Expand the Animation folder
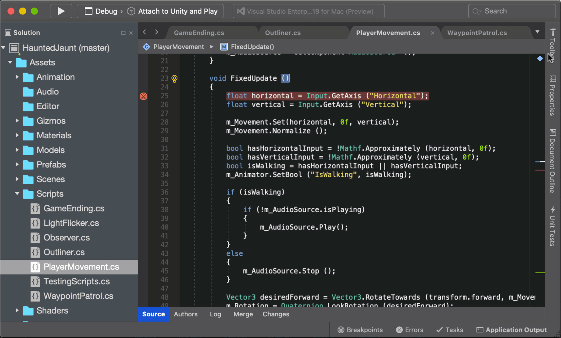561x338 pixels. [17, 77]
